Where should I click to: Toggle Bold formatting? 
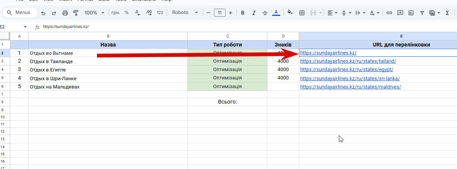(x=242, y=12)
